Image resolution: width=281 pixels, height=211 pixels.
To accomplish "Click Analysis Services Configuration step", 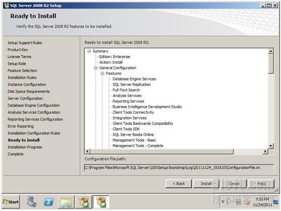I will click(34, 113).
